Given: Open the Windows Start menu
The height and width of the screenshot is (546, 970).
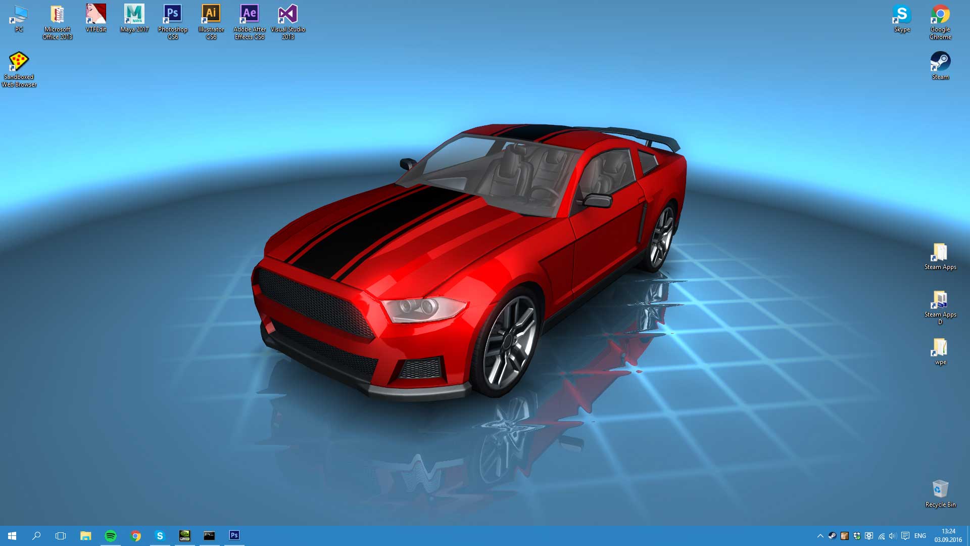Looking at the screenshot, I should pyautogui.click(x=12, y=535).
